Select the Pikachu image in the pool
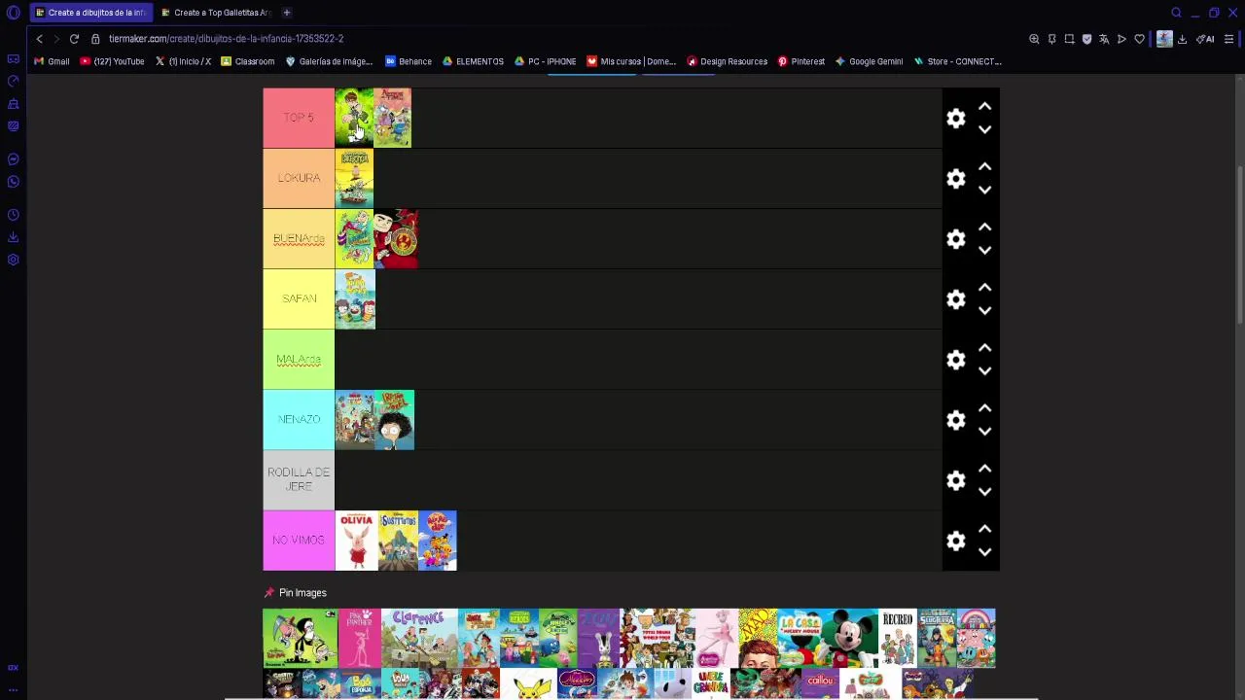The height and width of the screenshot is (700, 1245). pyautogui.click(x=528, y=684)
